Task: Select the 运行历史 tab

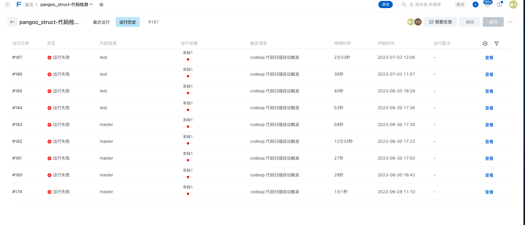Action: click(128, 22)
